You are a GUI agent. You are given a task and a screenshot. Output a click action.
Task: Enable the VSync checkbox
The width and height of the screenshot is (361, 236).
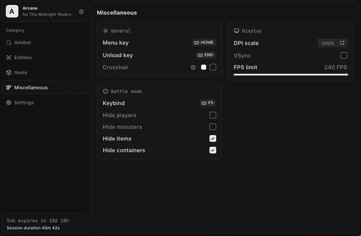[344, 55]
